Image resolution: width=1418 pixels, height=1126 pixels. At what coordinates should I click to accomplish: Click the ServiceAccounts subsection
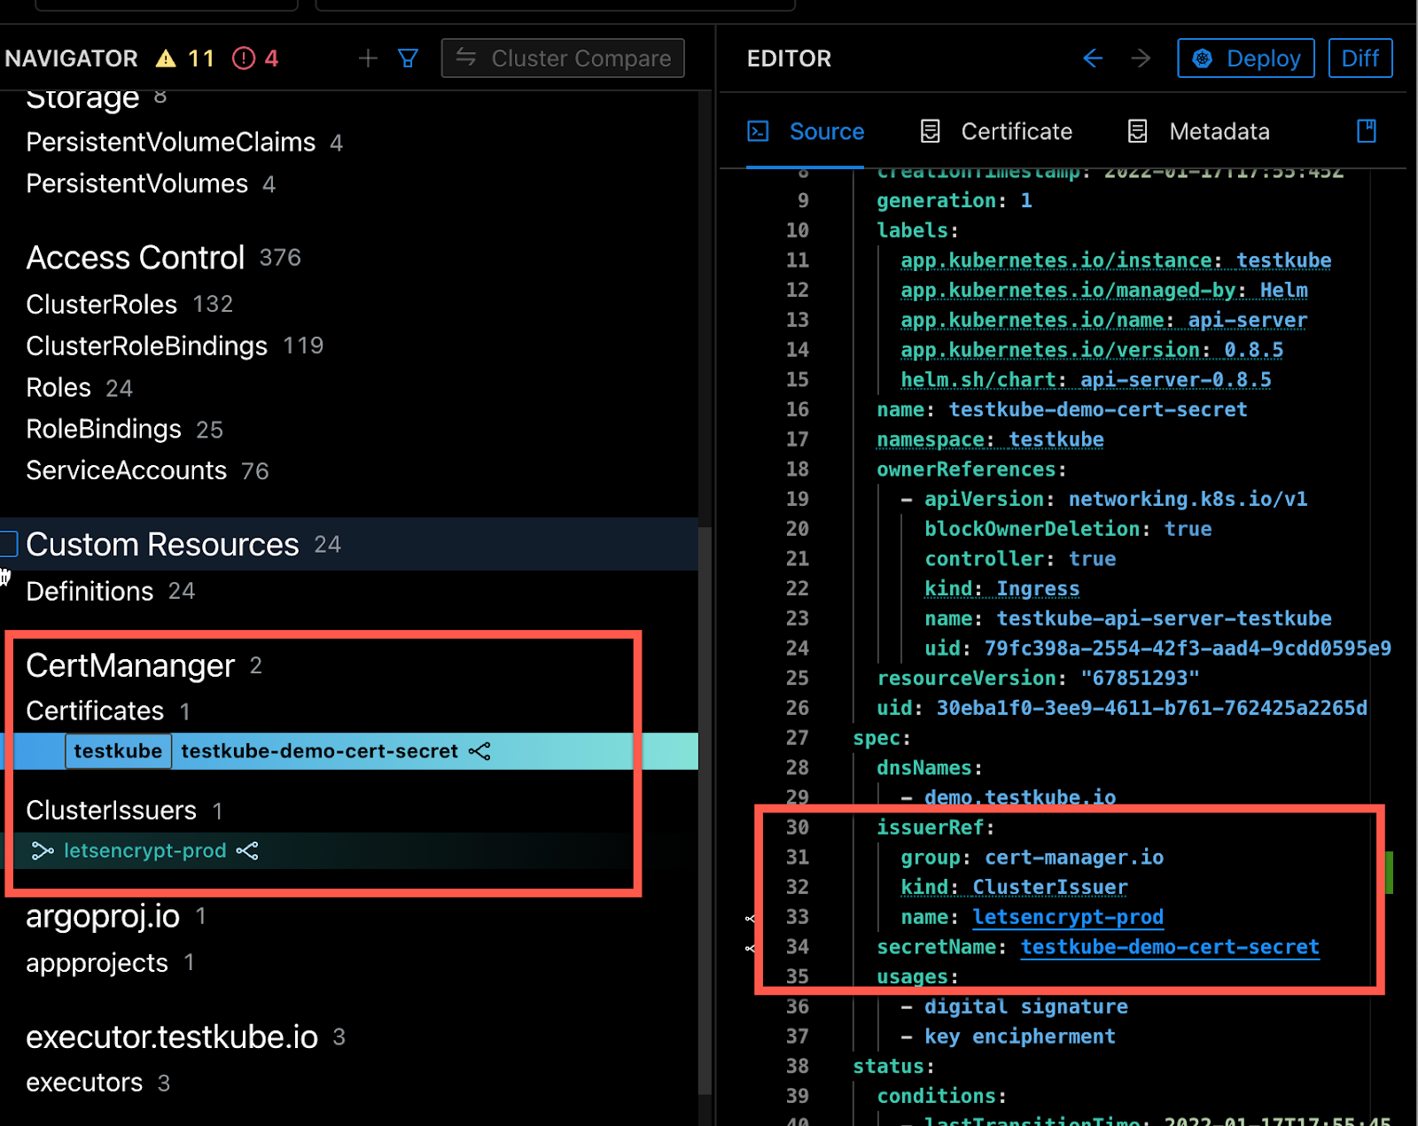[126, 470]
